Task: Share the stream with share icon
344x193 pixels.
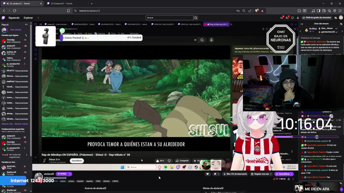Action: [x=289, y=179]
